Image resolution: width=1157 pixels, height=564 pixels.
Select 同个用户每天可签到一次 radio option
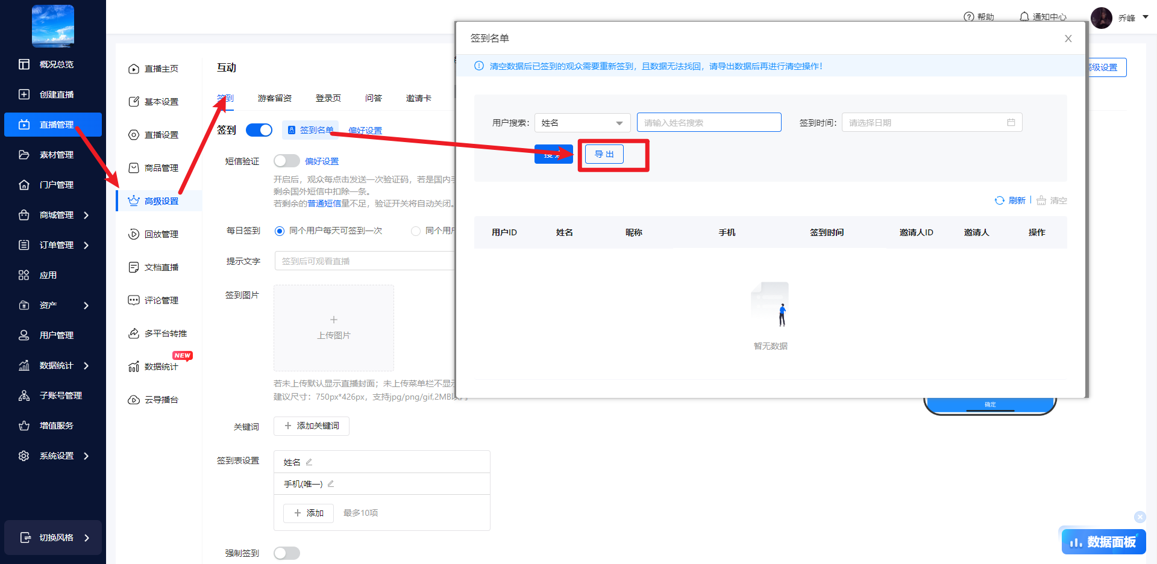coord(280,231)
